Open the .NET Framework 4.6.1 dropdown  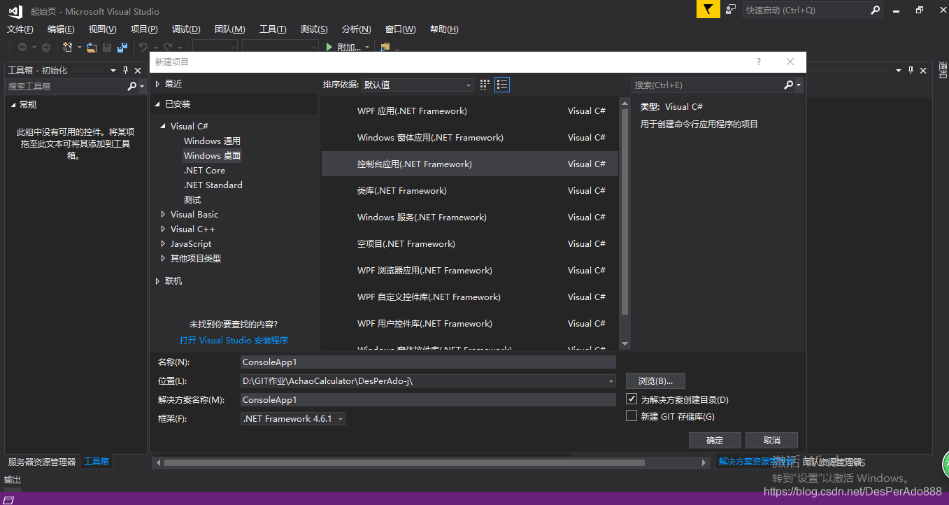point(293,418)
